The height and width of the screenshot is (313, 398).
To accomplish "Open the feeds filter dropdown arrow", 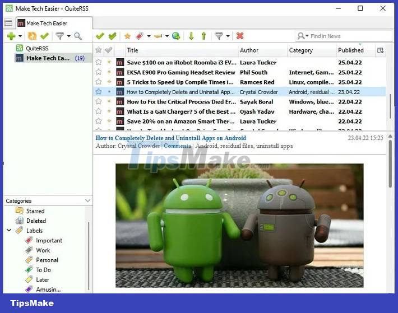I will pyautogui.click(x=69, y=36).
